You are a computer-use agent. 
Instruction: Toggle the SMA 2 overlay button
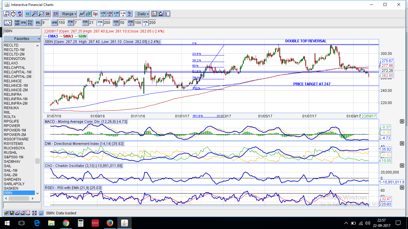point(131,23)
